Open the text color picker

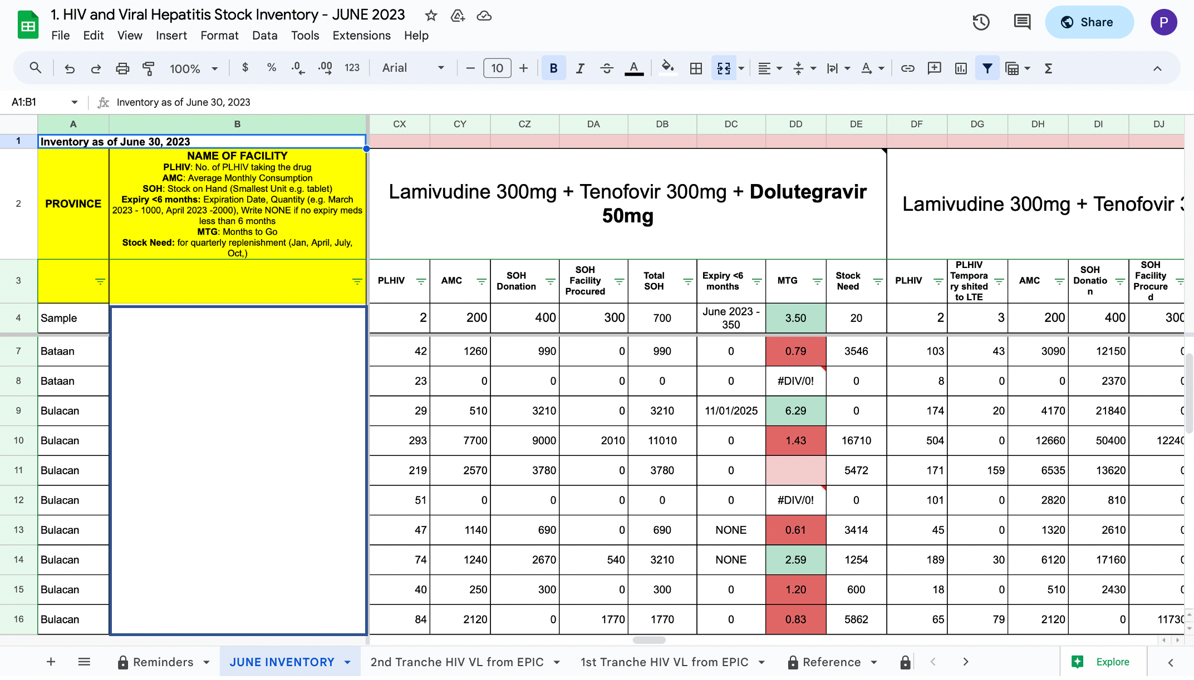[x=633, y=68]
